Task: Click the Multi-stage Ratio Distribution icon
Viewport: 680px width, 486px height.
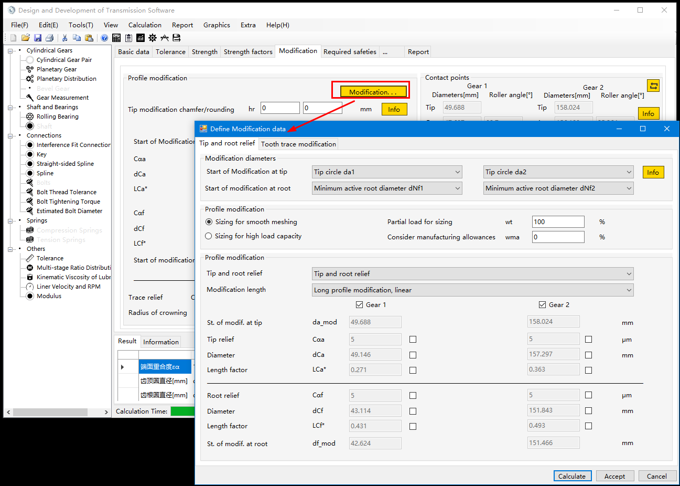Action: (x=30, y=268)
